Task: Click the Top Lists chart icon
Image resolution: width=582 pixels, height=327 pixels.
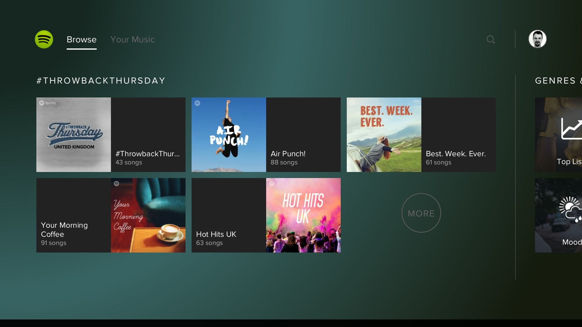Action: (x=571, y=129)
